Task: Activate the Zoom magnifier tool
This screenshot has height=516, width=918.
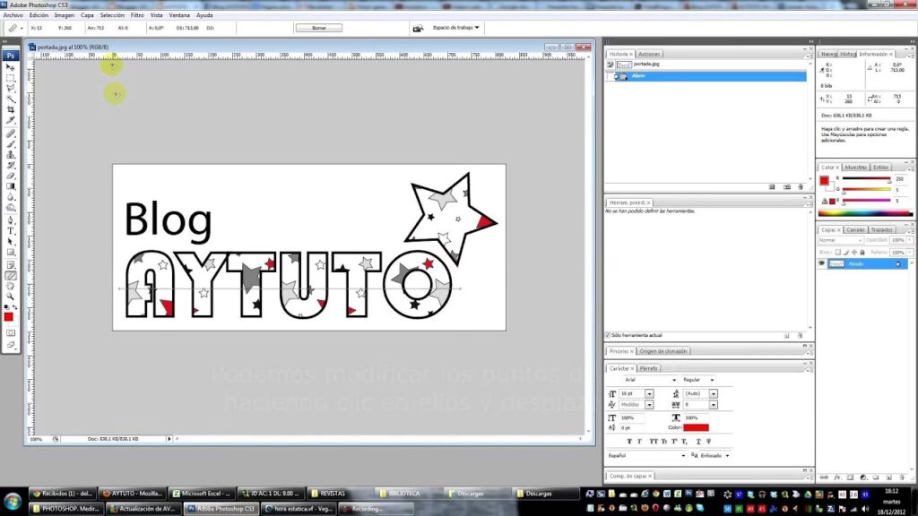Action: pyautogui.click(x=11, y=296)
